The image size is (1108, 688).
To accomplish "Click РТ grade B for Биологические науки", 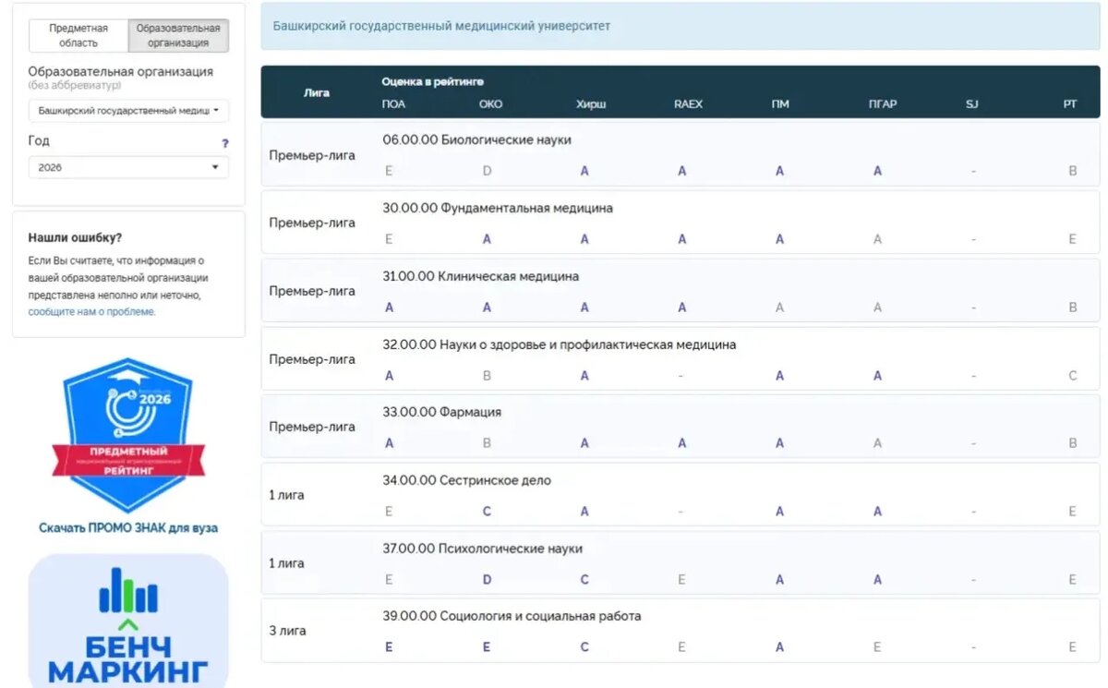I will pos(1073,171).
